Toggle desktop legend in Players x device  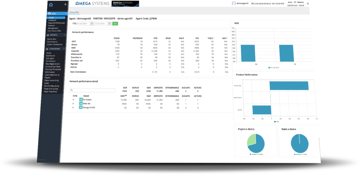(252, 154)
